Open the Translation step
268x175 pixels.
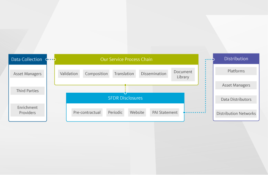pyautogui.click(x=124, y=74)
